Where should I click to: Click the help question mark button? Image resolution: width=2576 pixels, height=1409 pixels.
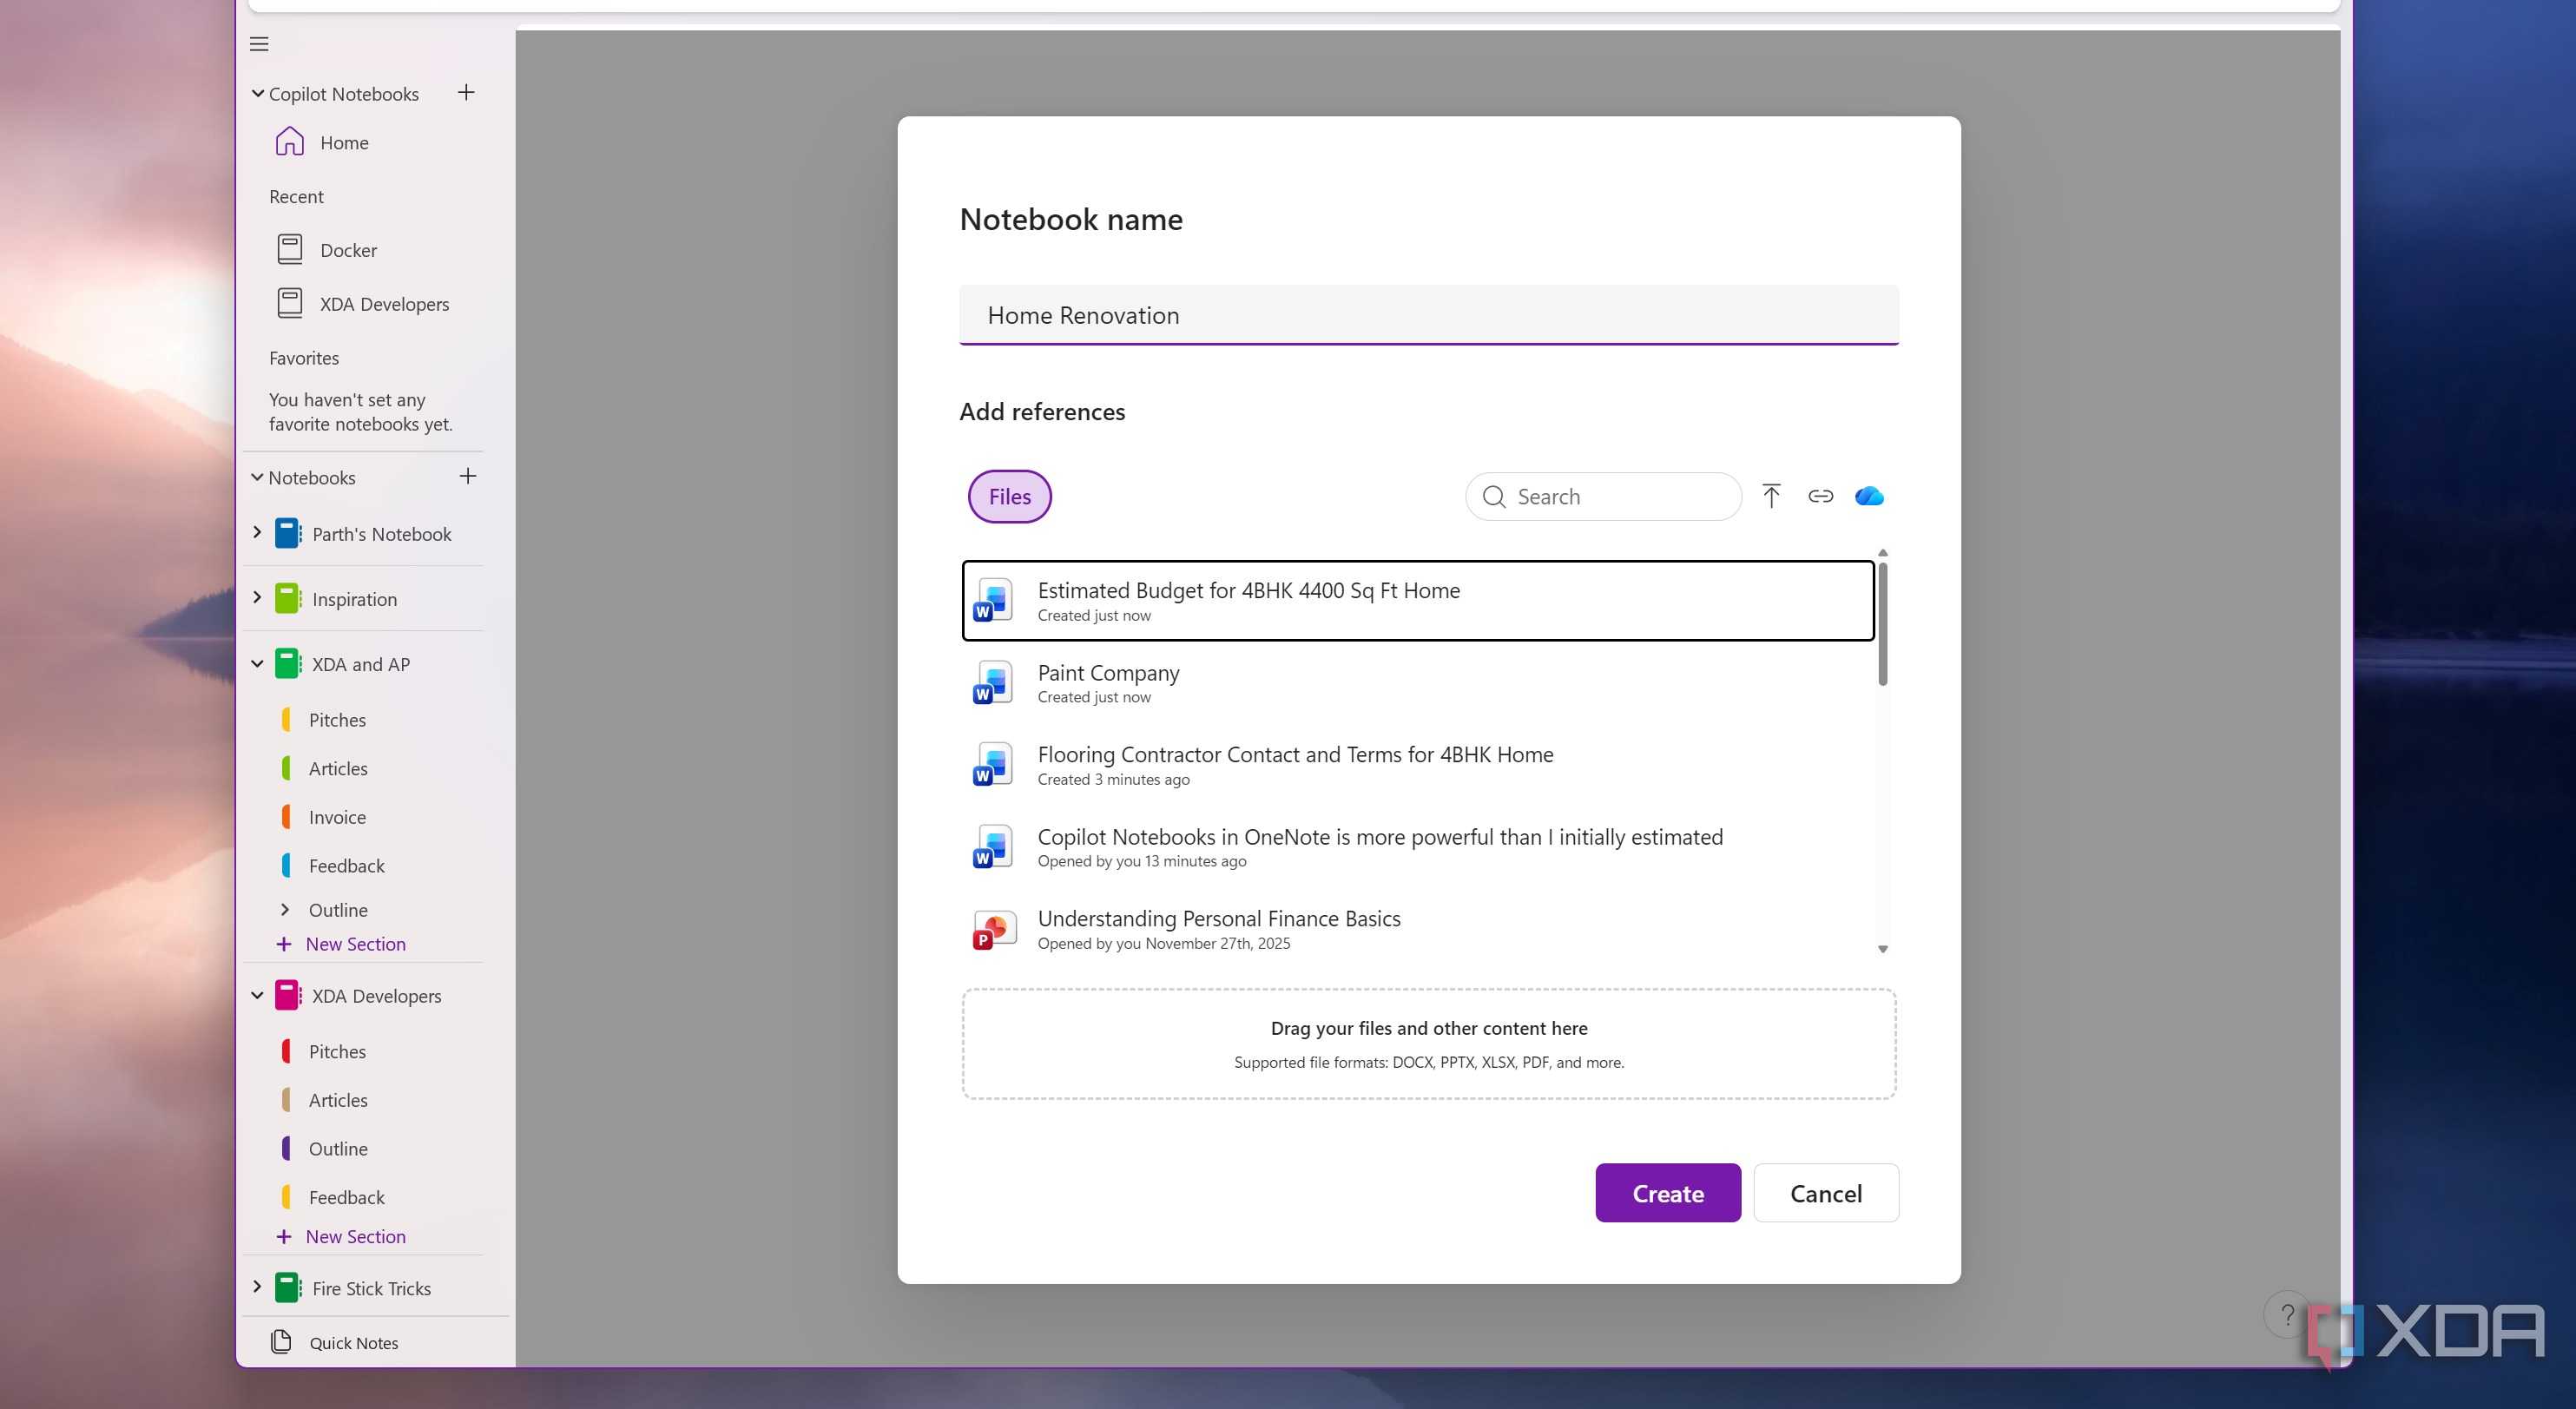pyautogui.click(x=2287, y=1314)
